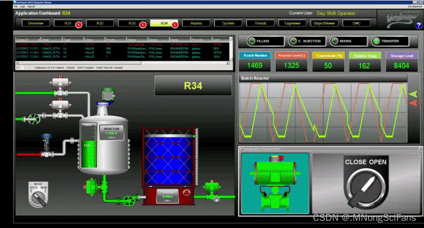Open the Logic menu
The height and width of the screenshot is (228, 424).
[x=23, y=7]
